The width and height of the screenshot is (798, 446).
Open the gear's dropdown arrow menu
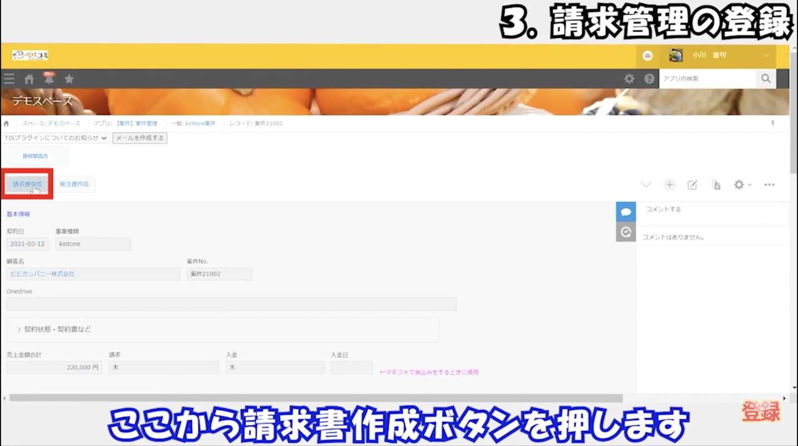(750, 185)
